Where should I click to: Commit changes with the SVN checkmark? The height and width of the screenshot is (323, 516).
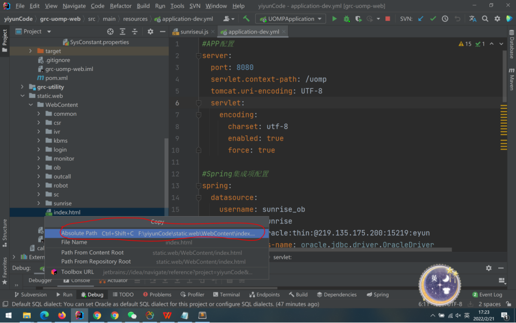(x=433, y=19)
